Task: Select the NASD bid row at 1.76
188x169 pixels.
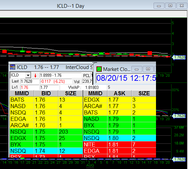Action: click(x=46, y=106)
